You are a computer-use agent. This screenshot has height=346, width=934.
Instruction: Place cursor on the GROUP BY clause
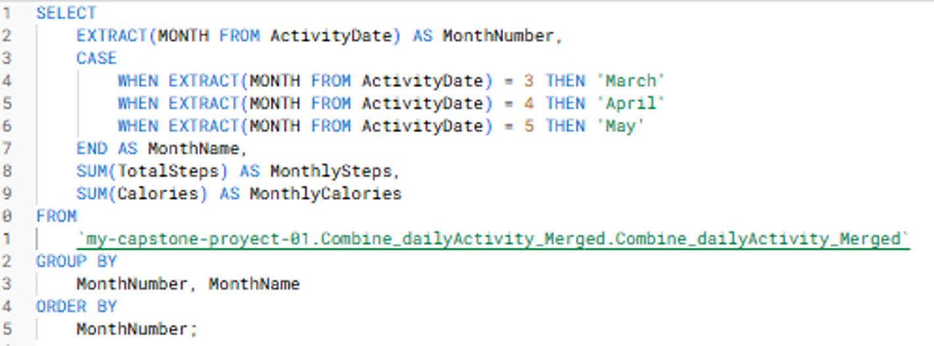76,261
